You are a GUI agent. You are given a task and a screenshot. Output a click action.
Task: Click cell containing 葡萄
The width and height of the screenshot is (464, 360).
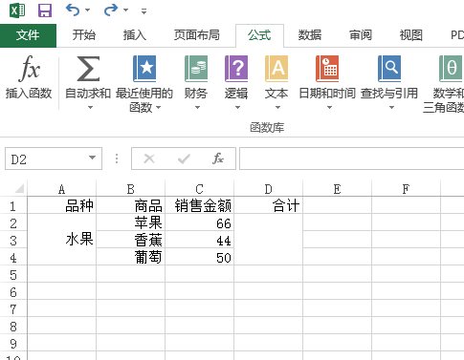131,257
